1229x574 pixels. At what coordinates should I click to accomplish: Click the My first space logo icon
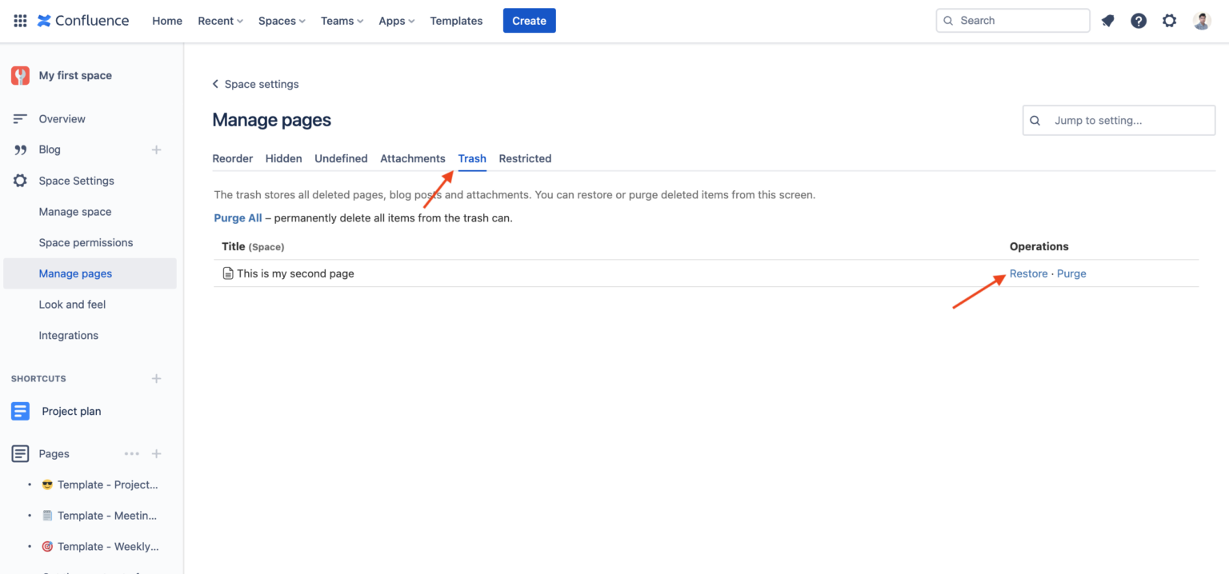click(19, 74)
